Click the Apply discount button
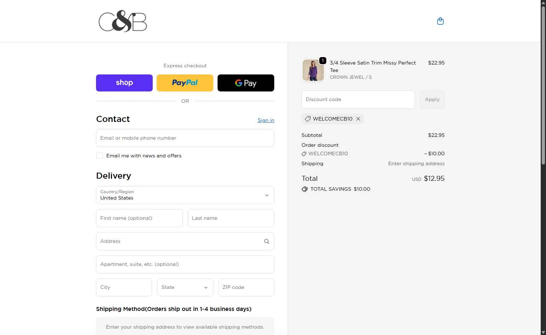This screenshot has height=335, width=546. click(432, 100)
